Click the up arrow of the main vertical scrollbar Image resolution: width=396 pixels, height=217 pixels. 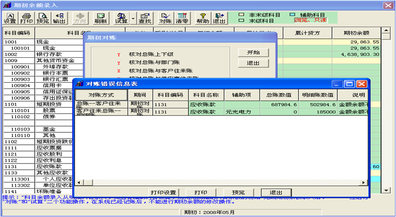(385, 30)
